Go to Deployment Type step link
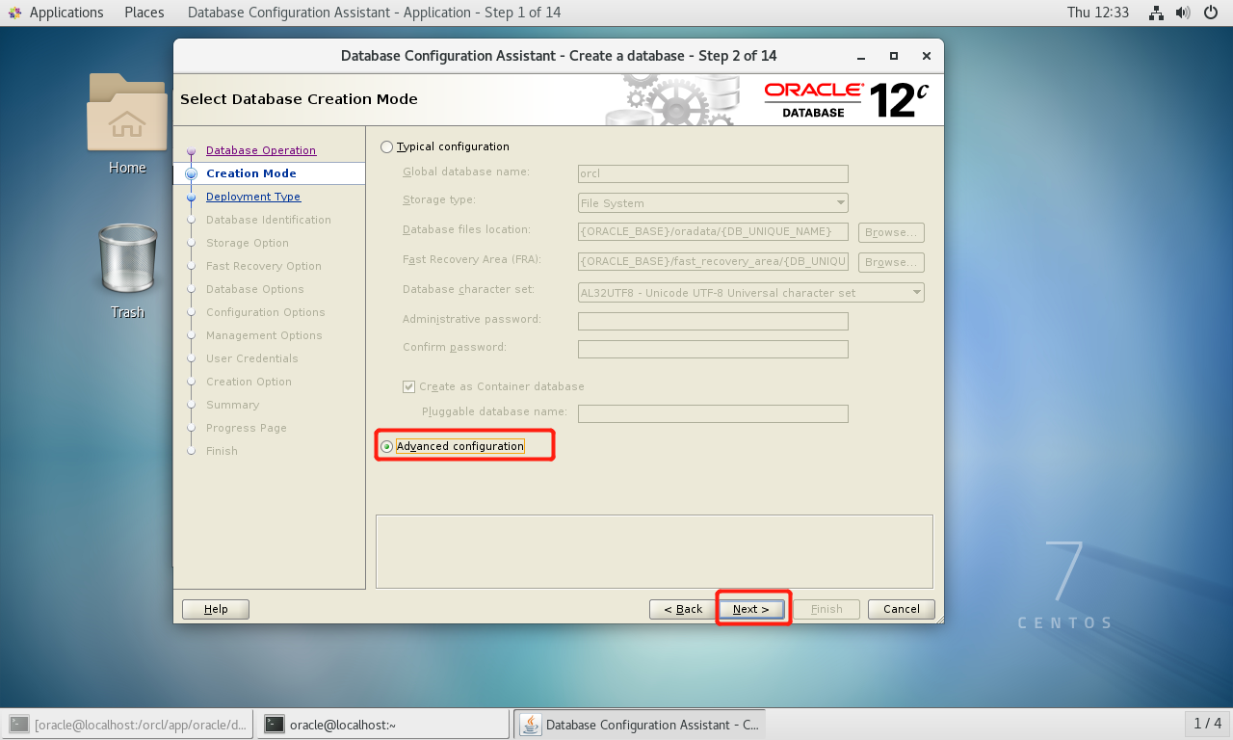 point(253,197)
